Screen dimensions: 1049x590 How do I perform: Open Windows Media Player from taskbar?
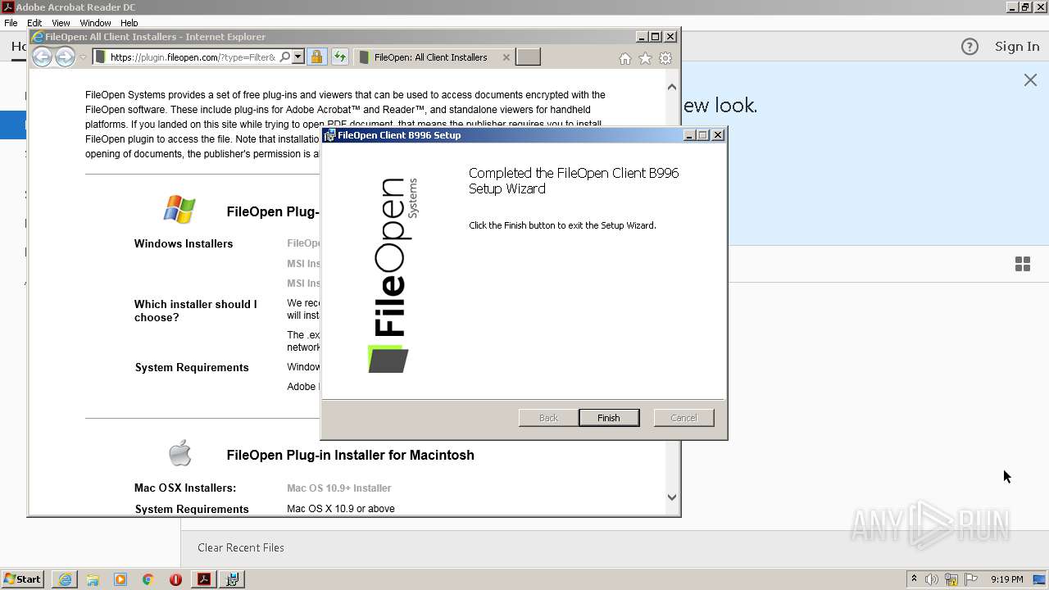pyautogui.click(x=120, y=579)
